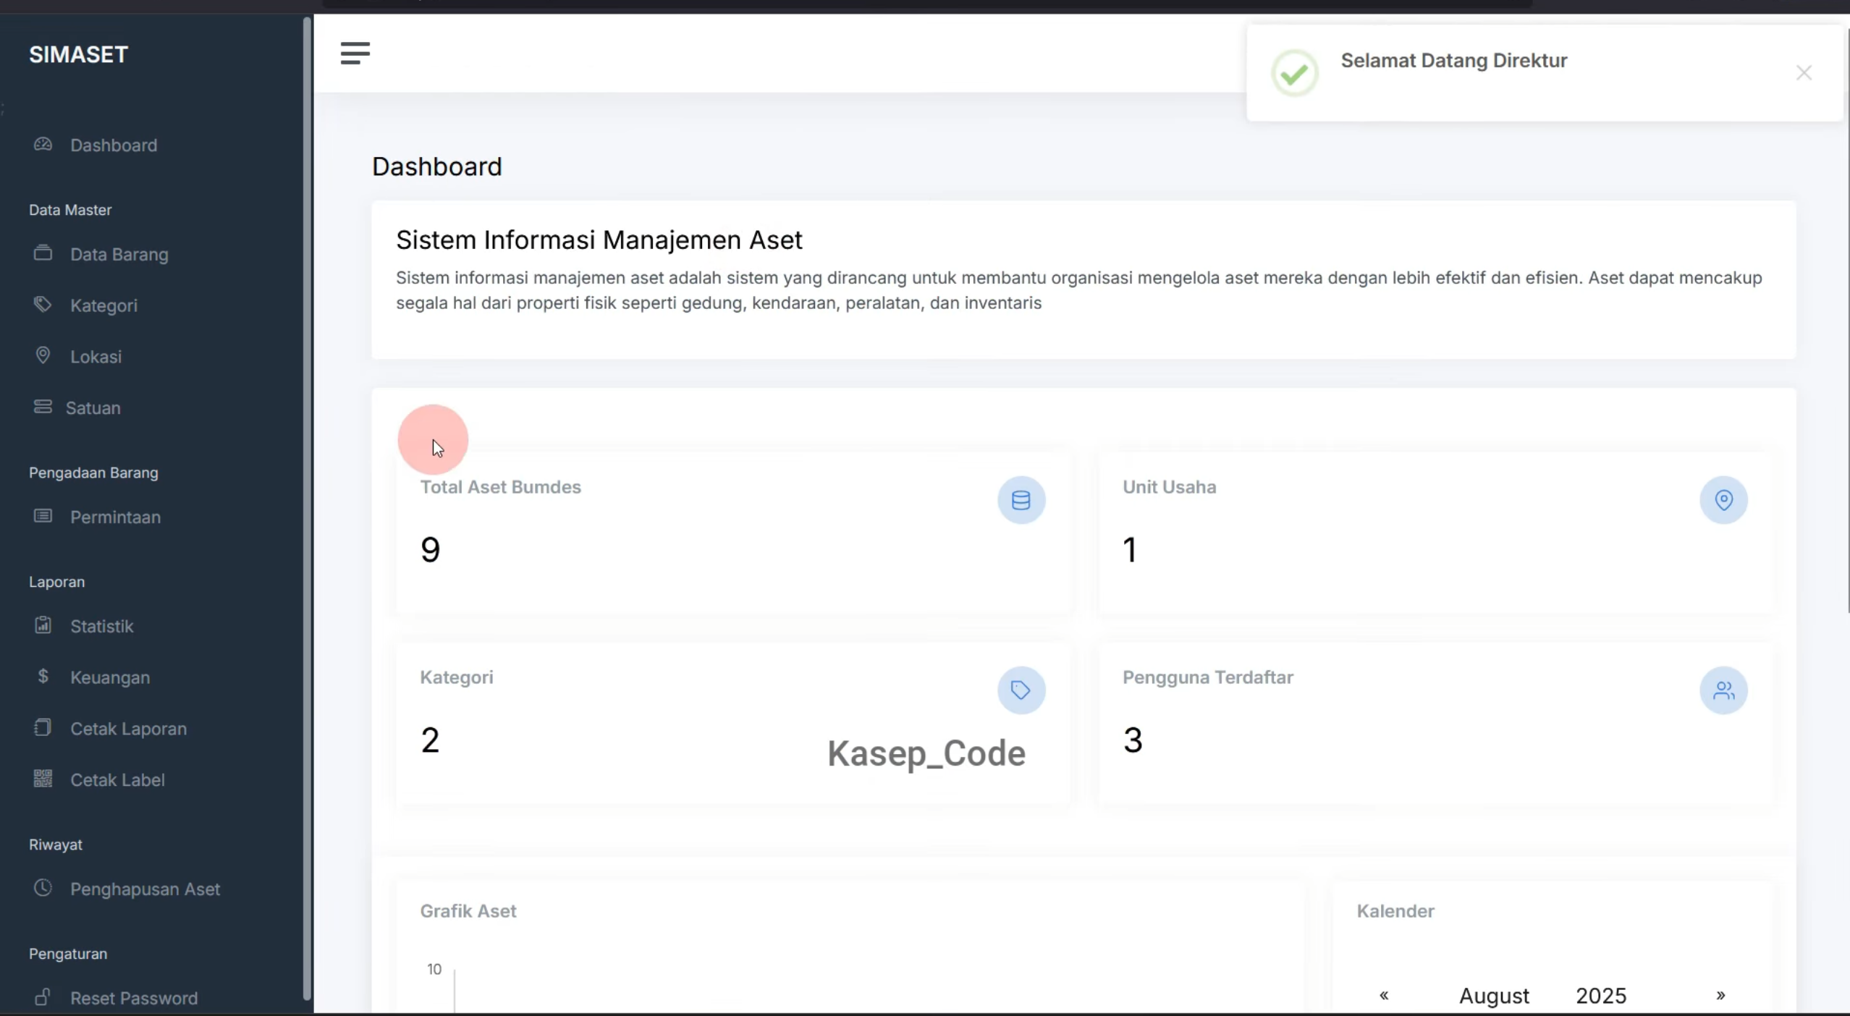The height and width of the screenshot is (1016, 1850).
Task: Click the Statistik chart icon
Action: click(43, 625)
